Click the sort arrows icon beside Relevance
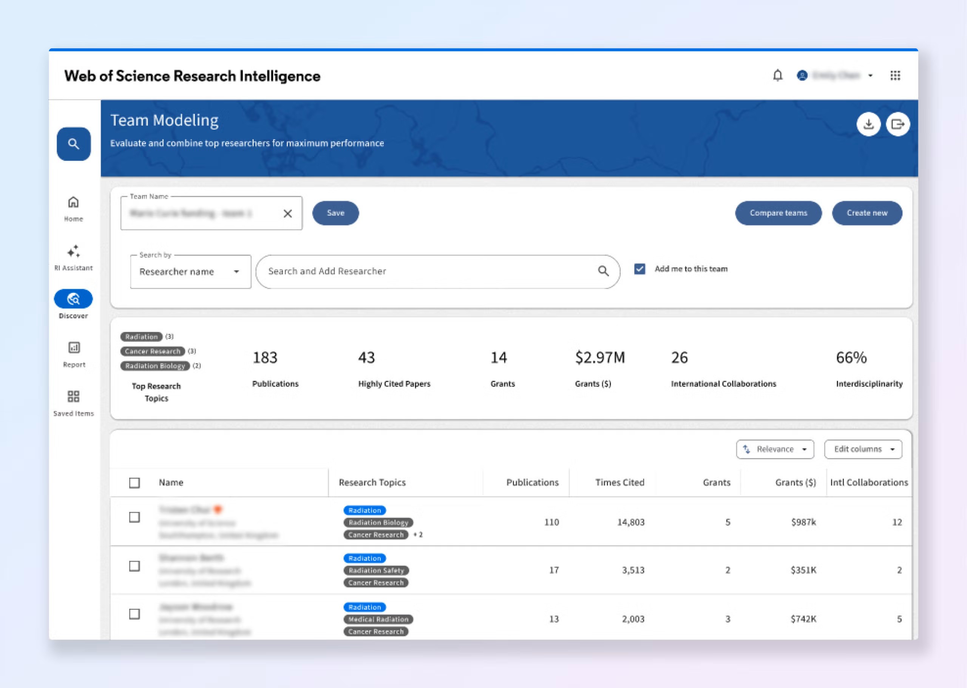 [x=746, y=449]
